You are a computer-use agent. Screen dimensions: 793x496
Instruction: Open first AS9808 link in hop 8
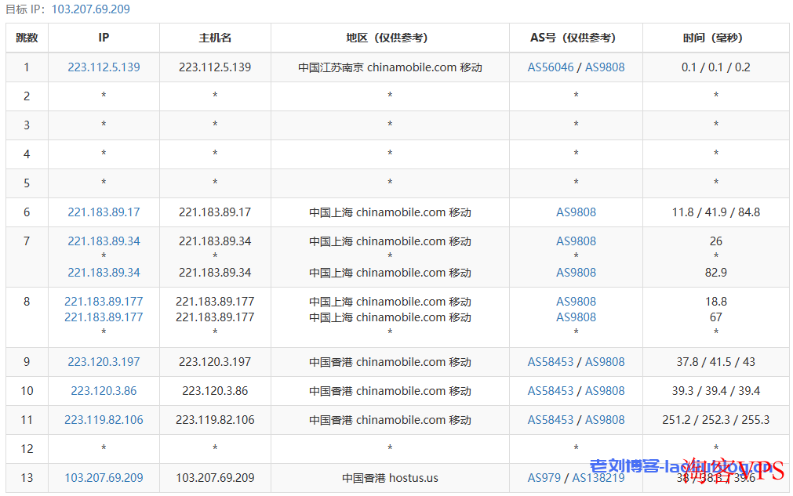click(576, 302)
